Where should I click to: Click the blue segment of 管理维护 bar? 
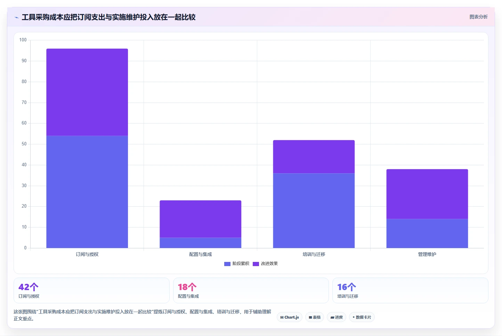point(427,233)
